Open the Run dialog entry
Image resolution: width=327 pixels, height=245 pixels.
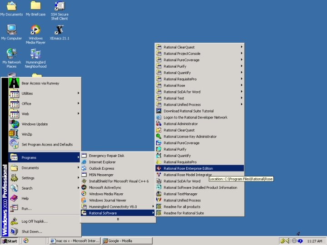[x=44, y=209]
